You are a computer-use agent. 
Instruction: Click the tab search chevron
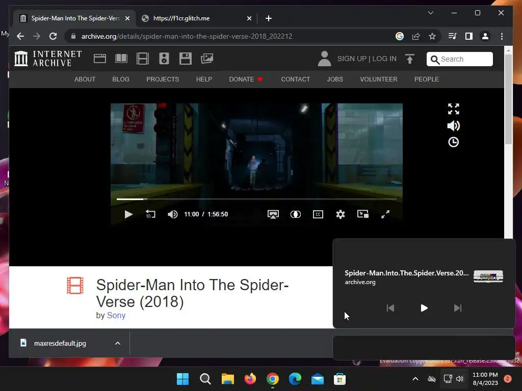(x=430, y=13)
